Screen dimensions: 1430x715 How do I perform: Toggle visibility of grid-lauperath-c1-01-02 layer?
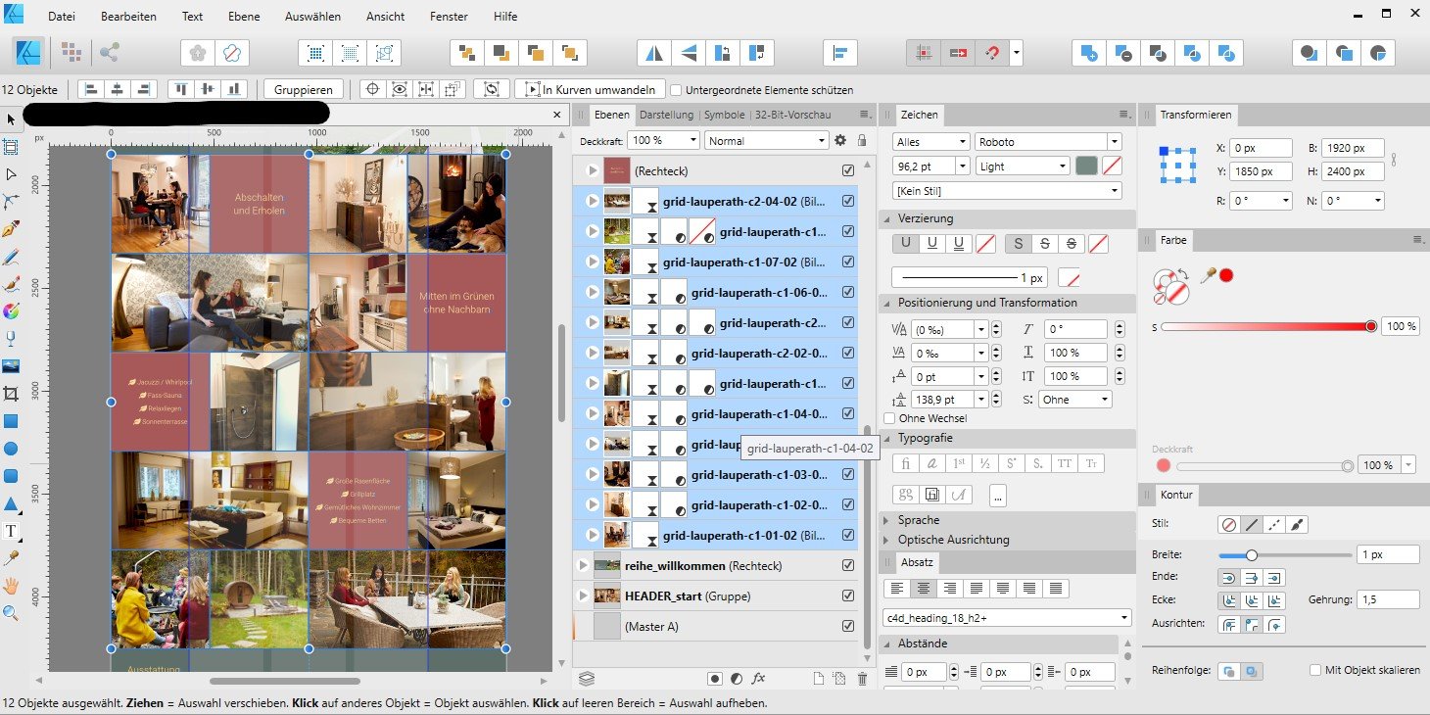tap(848, 535)
